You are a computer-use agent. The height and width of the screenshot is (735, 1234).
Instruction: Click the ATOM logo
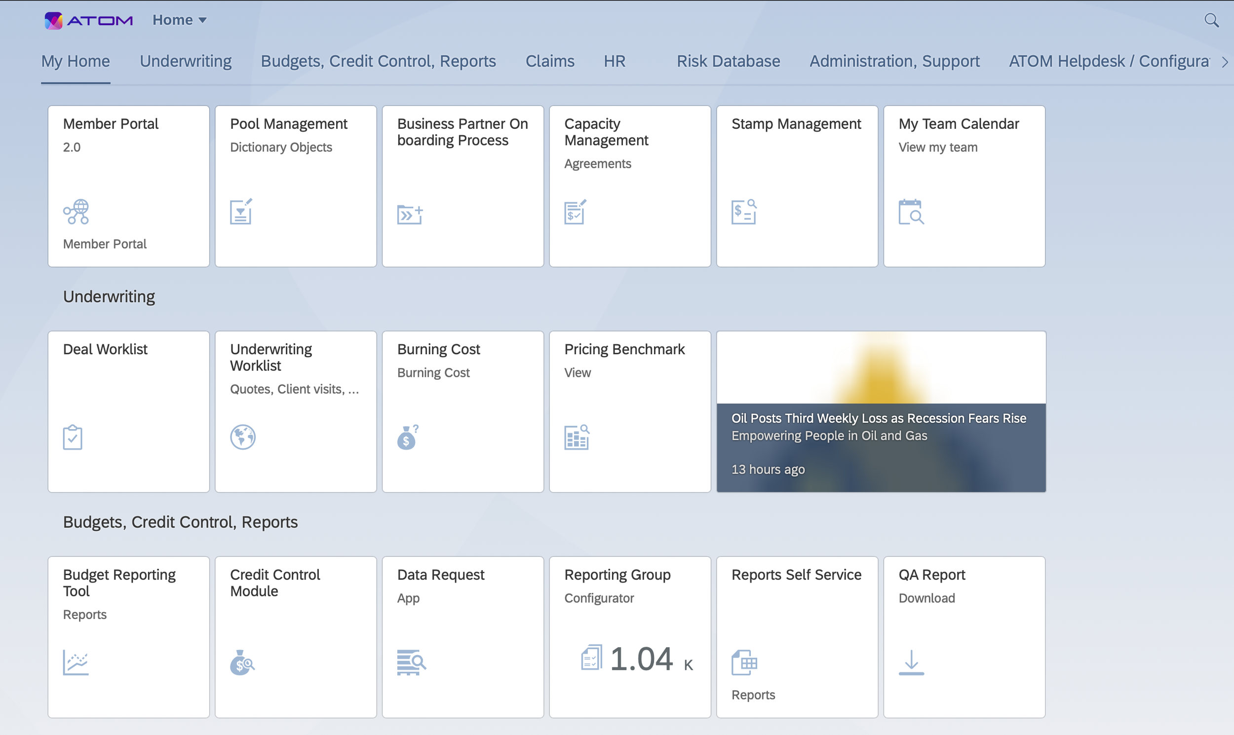[x=88, y=20]
